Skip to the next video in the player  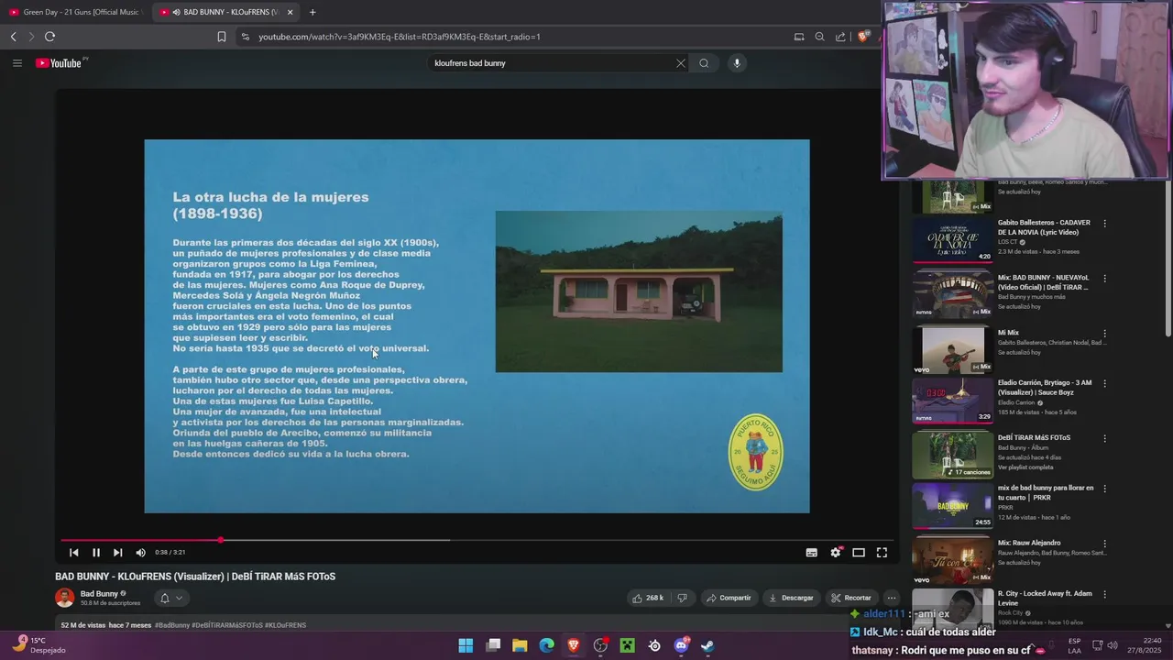pos(117,553)
